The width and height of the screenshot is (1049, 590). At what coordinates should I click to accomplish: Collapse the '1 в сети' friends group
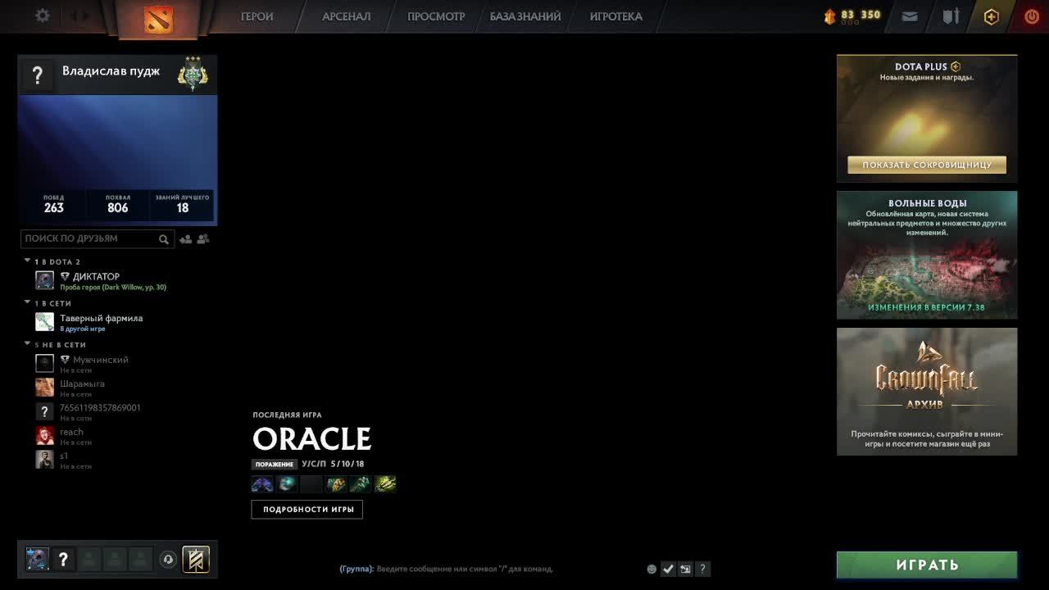[x=27, y=302]
